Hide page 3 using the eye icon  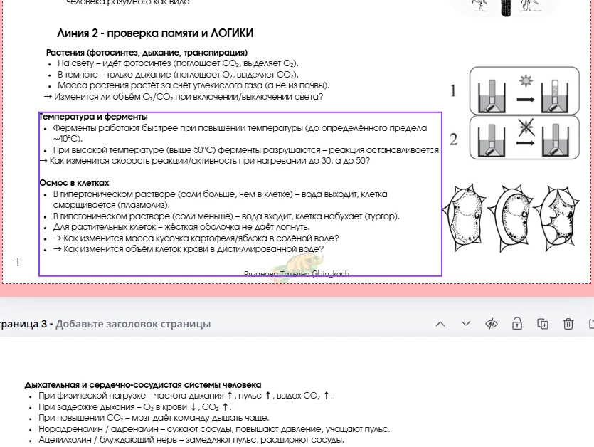[492, 324]
